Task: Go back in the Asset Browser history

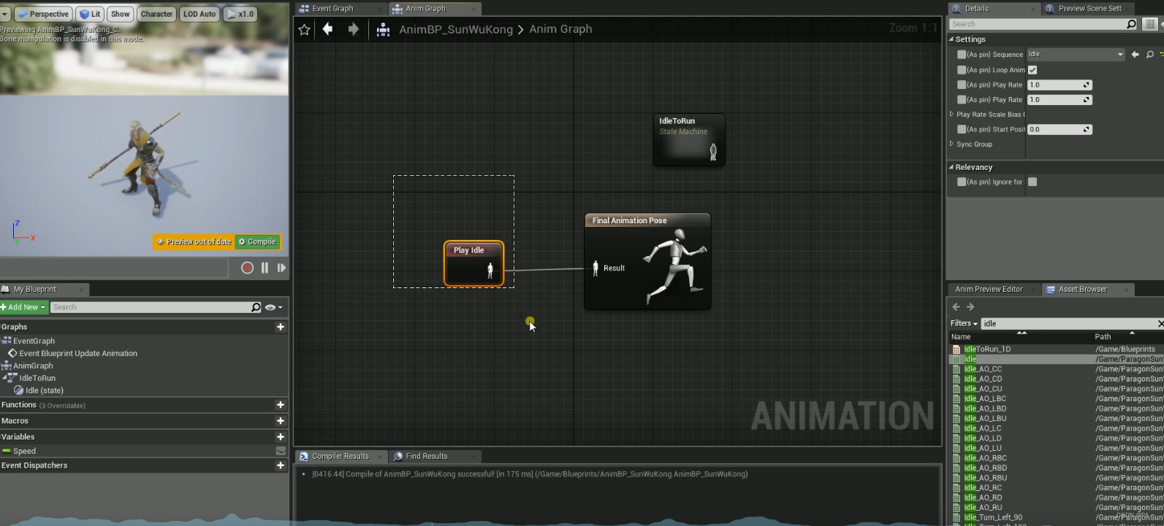Action: point(956,307)
